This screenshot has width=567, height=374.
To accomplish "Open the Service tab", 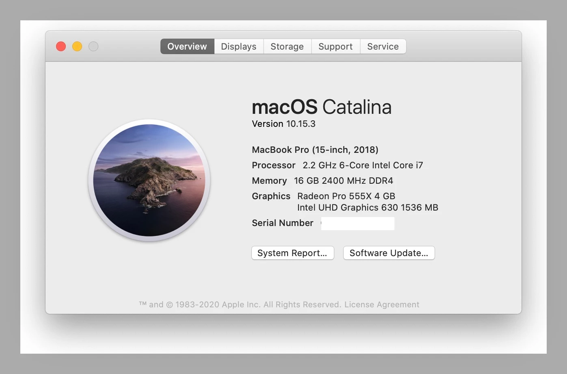I will tap(383, 46).
